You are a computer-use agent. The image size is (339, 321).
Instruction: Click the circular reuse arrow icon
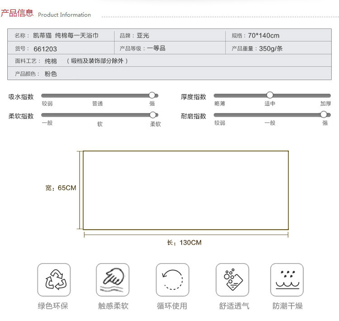[172, 280]
